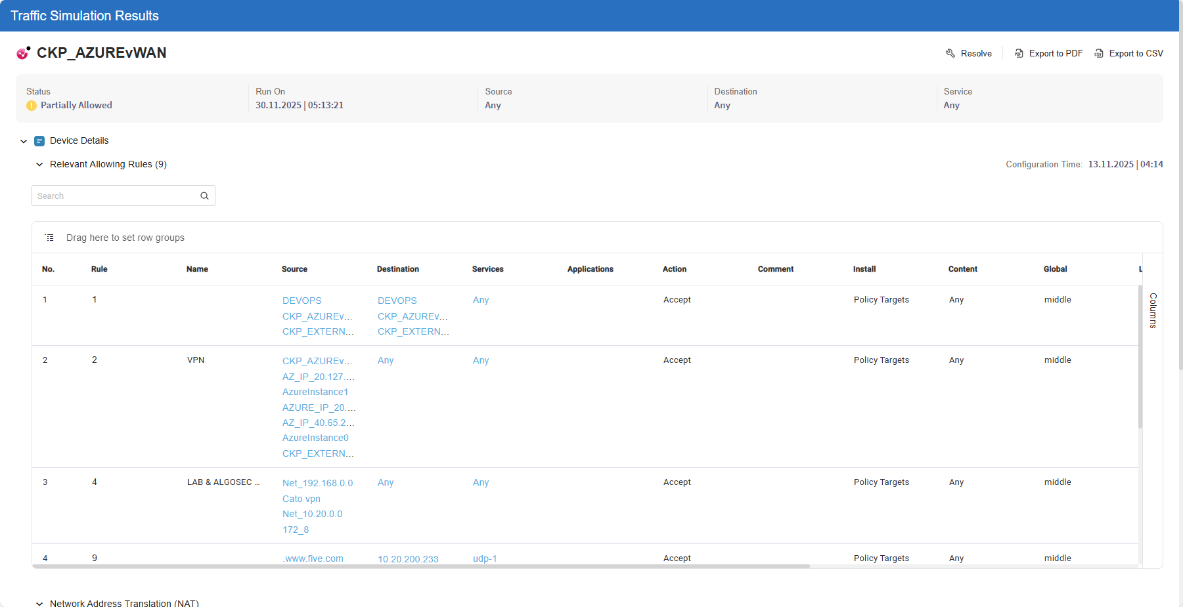Click the blue Device Details icon
1183x607 pixels.
pyautogui.click(x=39, y=141)
